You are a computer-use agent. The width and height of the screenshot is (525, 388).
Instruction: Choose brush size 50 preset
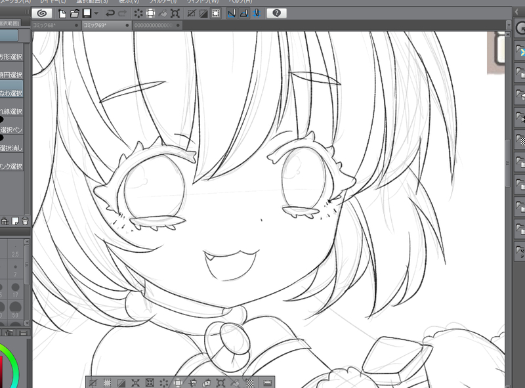click(15, 311)
